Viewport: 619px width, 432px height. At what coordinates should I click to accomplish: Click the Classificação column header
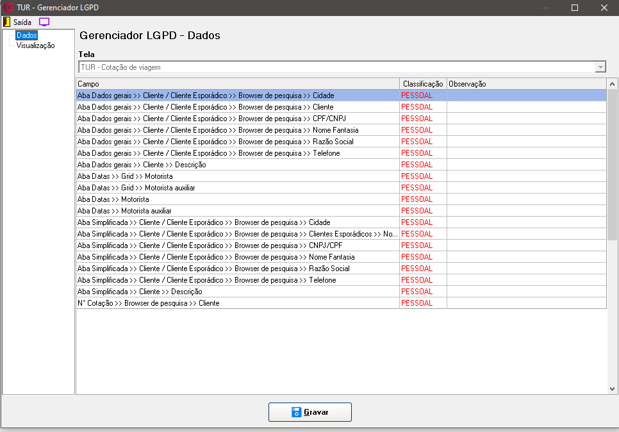[x=423, y=84]
